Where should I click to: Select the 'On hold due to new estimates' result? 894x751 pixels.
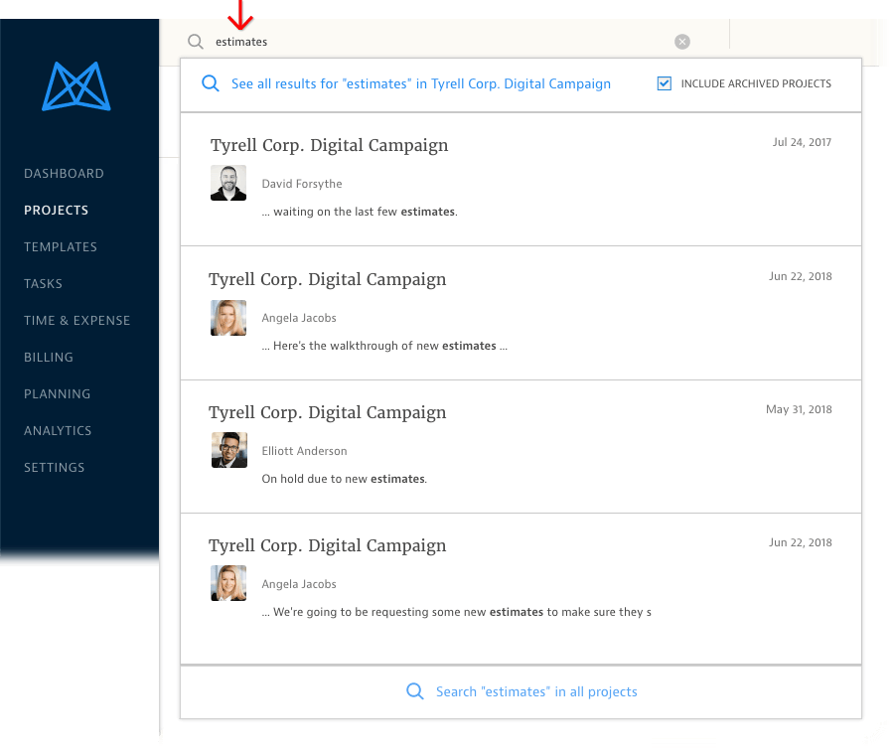344,479
